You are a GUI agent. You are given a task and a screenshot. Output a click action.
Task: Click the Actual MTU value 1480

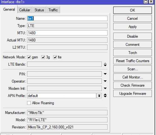point(67,40)
